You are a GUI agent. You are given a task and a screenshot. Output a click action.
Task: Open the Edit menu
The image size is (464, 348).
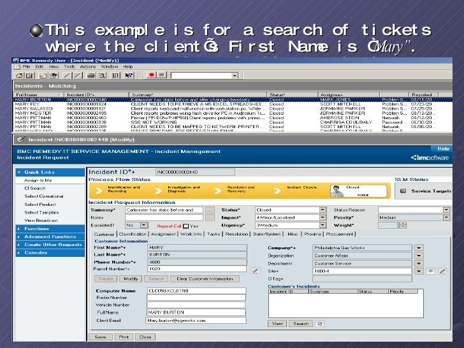pos(40,66)
